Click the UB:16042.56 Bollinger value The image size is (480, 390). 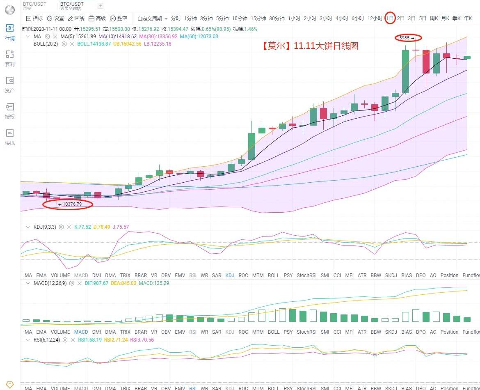point(127,44)
